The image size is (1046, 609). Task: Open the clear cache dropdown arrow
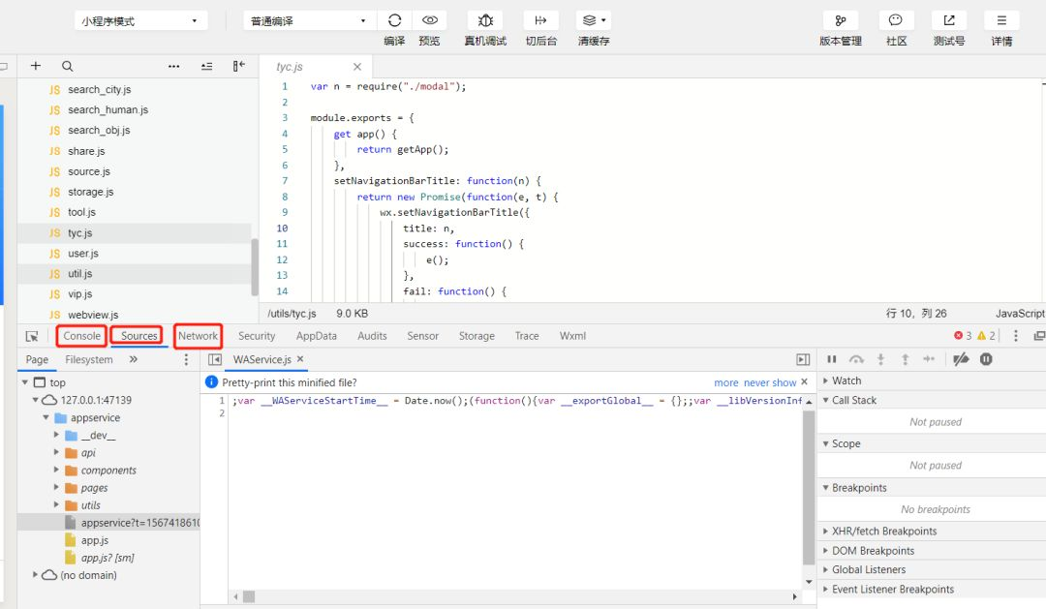pyautogui.click(x=603, y=20)
